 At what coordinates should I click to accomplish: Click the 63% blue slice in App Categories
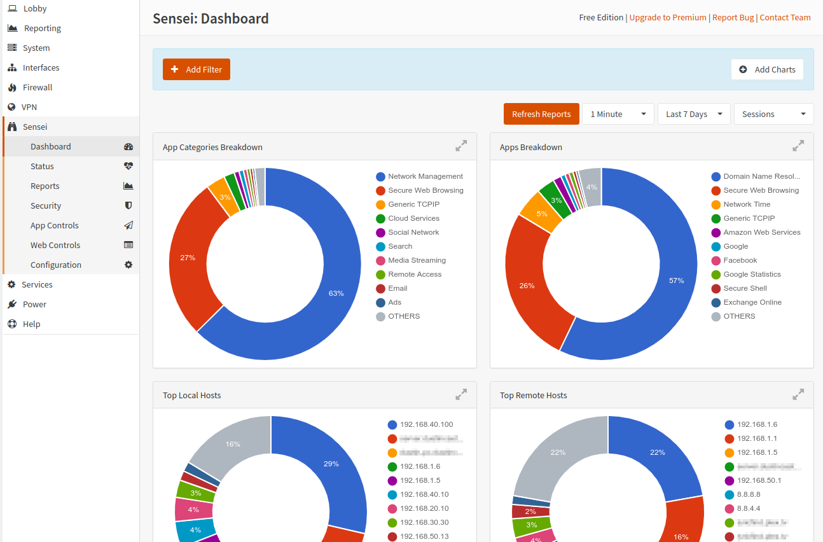(336, 293)
